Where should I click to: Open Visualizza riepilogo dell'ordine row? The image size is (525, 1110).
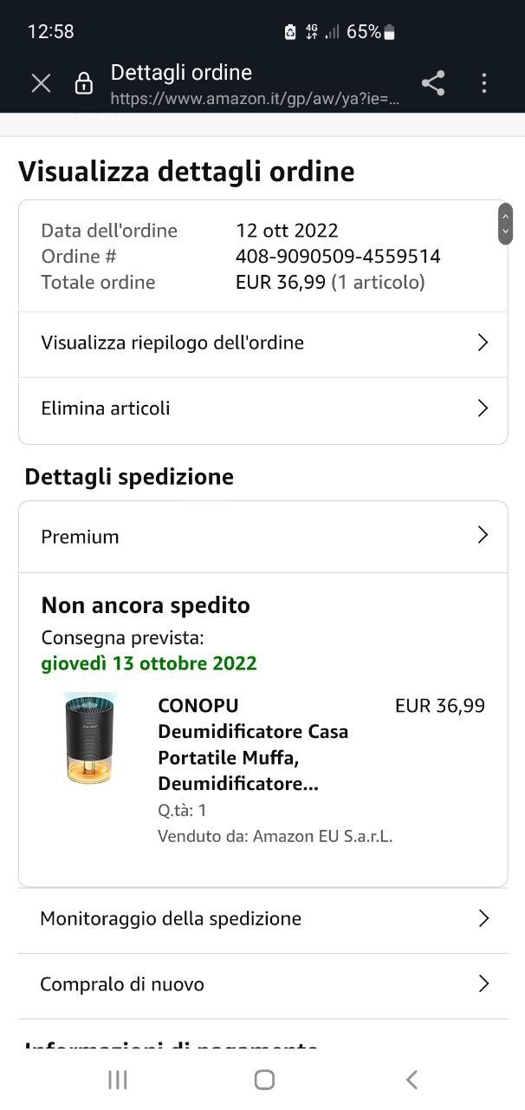[263, 343]
